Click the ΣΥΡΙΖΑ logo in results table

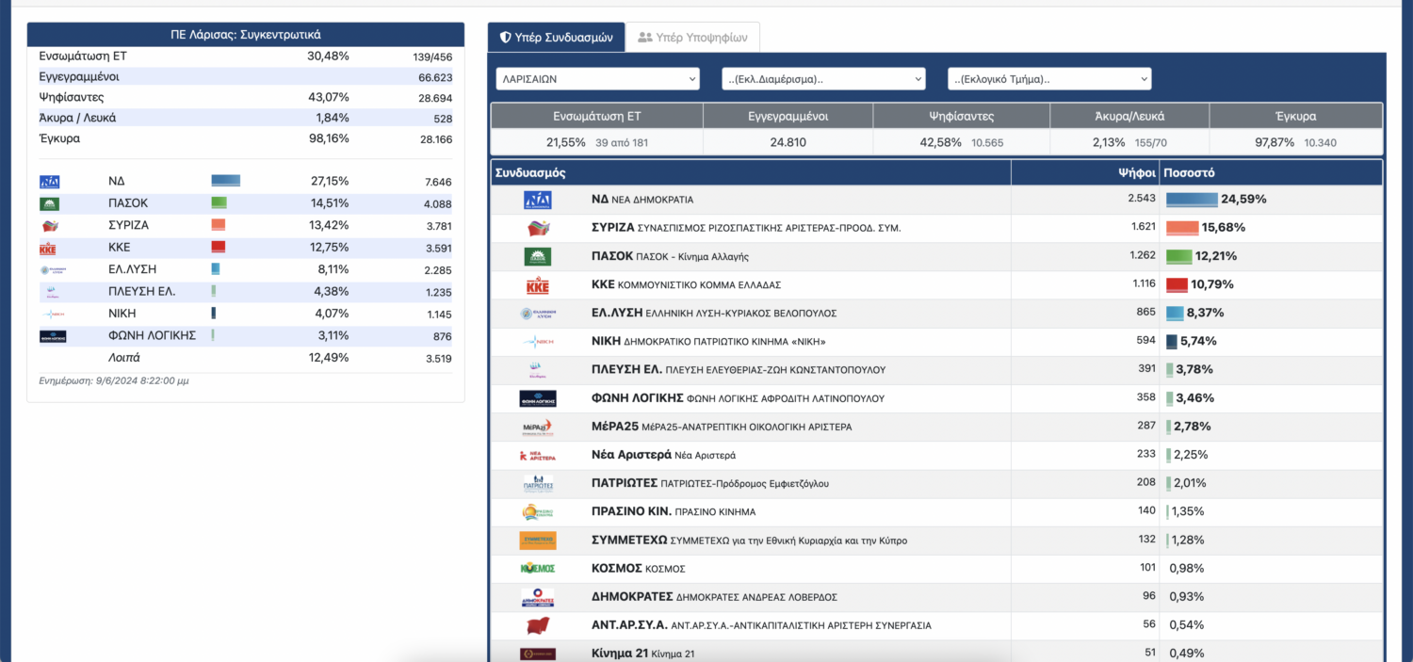click(537, 228)
